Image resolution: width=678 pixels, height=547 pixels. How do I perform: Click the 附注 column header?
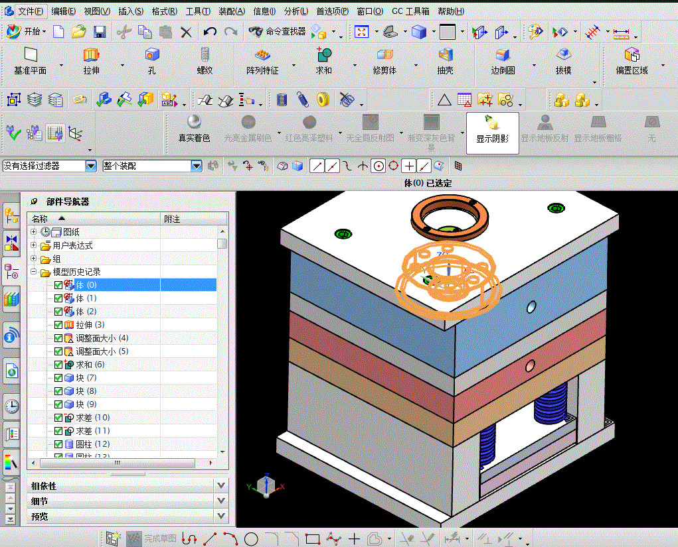tap(194, 219)
